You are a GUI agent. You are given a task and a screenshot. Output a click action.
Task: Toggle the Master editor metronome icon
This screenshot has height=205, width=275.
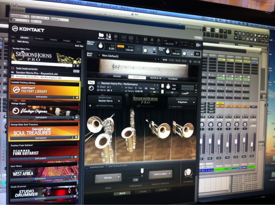pos(108,36)
